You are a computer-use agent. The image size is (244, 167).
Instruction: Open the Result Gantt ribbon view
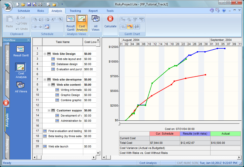point(71,23)
